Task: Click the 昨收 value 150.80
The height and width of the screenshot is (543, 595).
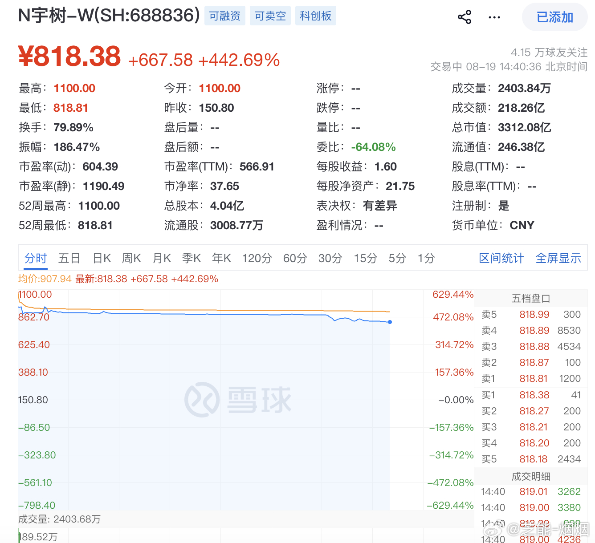Action: pos(216,108)
